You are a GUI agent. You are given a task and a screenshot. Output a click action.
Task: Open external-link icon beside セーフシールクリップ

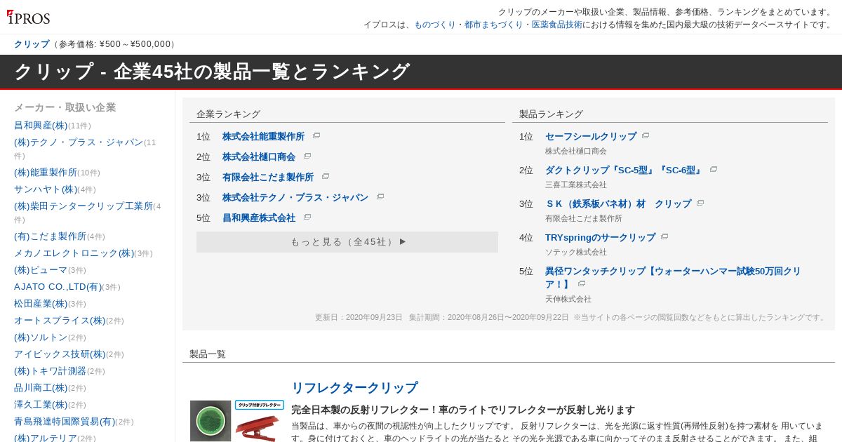[646, 136]
